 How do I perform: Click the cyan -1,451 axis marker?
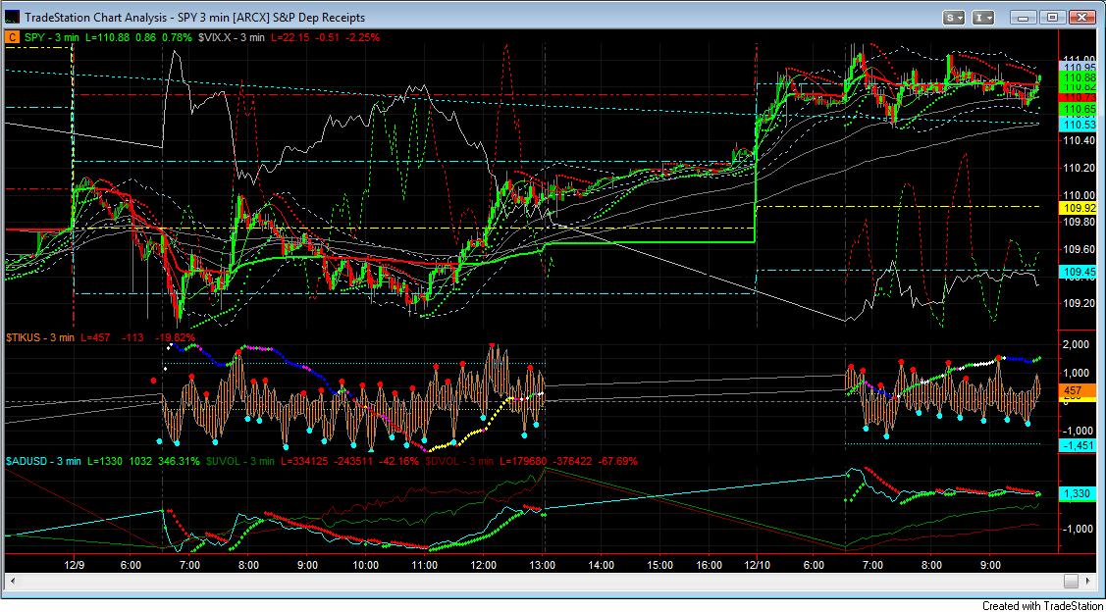click(1076, 445)
